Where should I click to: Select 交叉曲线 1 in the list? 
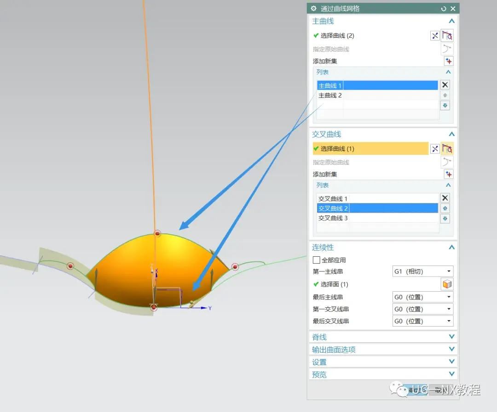click(x=377, y=198)
